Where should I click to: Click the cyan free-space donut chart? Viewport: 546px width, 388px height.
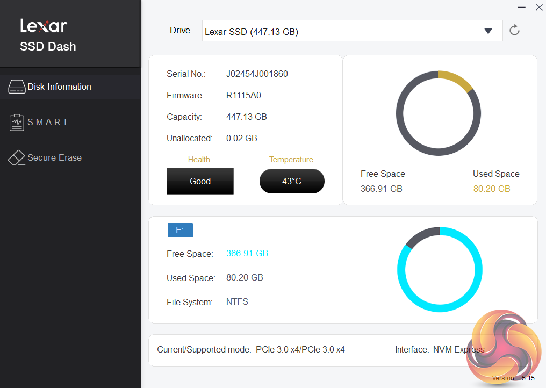click(x=440, y=270)
